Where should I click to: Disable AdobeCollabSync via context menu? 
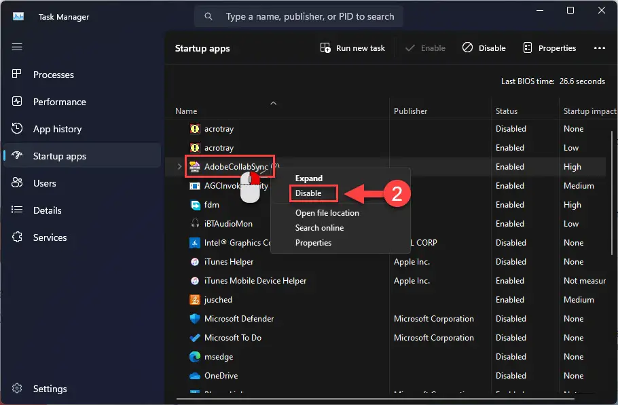click(x=312, y=193)
